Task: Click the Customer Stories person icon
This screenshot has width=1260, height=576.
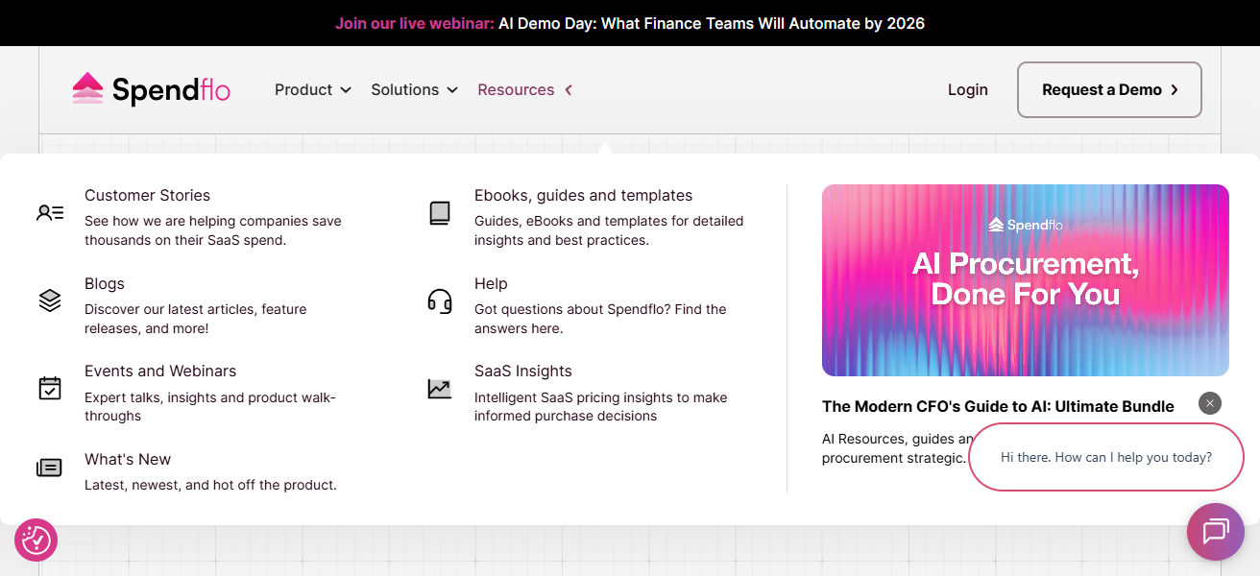Action: point(50,213)
